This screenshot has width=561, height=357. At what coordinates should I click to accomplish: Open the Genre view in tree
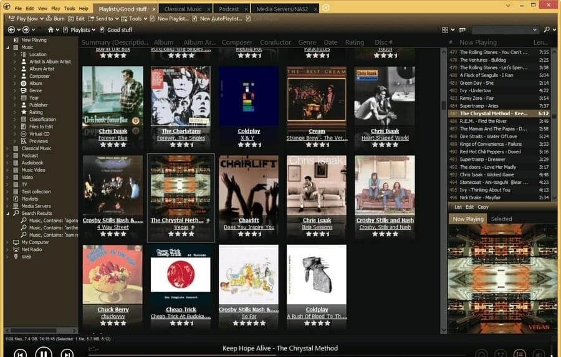click(x=32, y=90)
